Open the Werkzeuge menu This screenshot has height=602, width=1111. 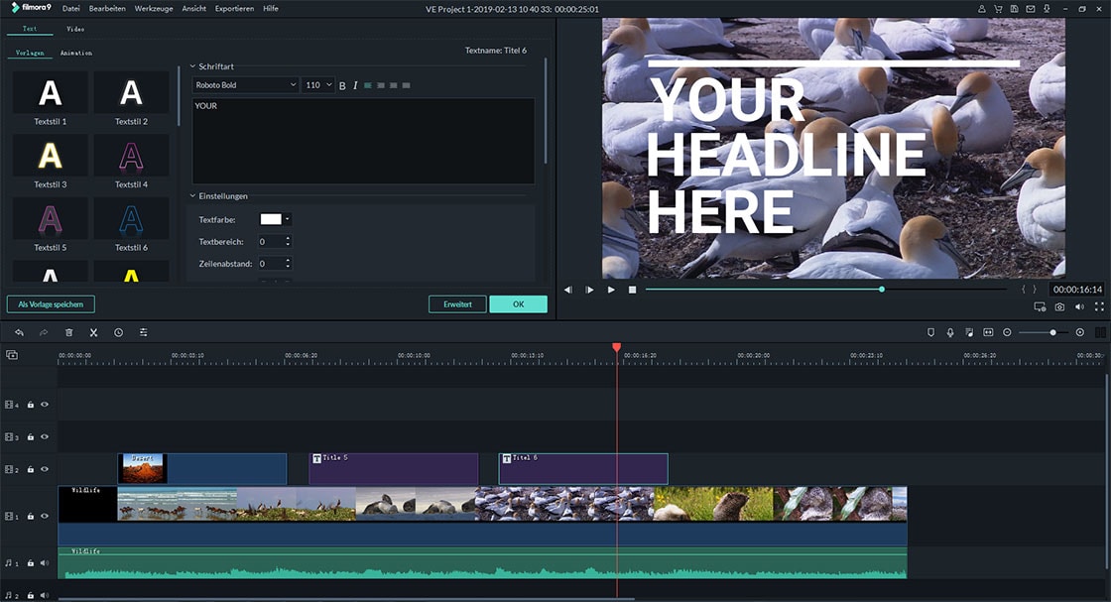coord(154,9)
